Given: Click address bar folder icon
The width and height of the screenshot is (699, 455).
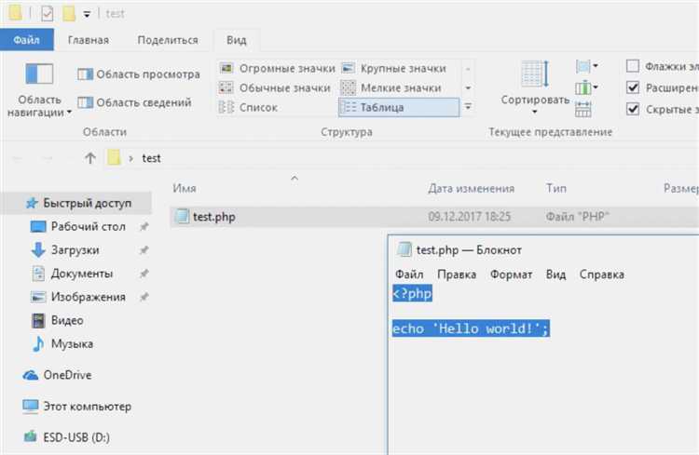Looking at the screenshot, I should pyautogui.click(x=114, y=157).
